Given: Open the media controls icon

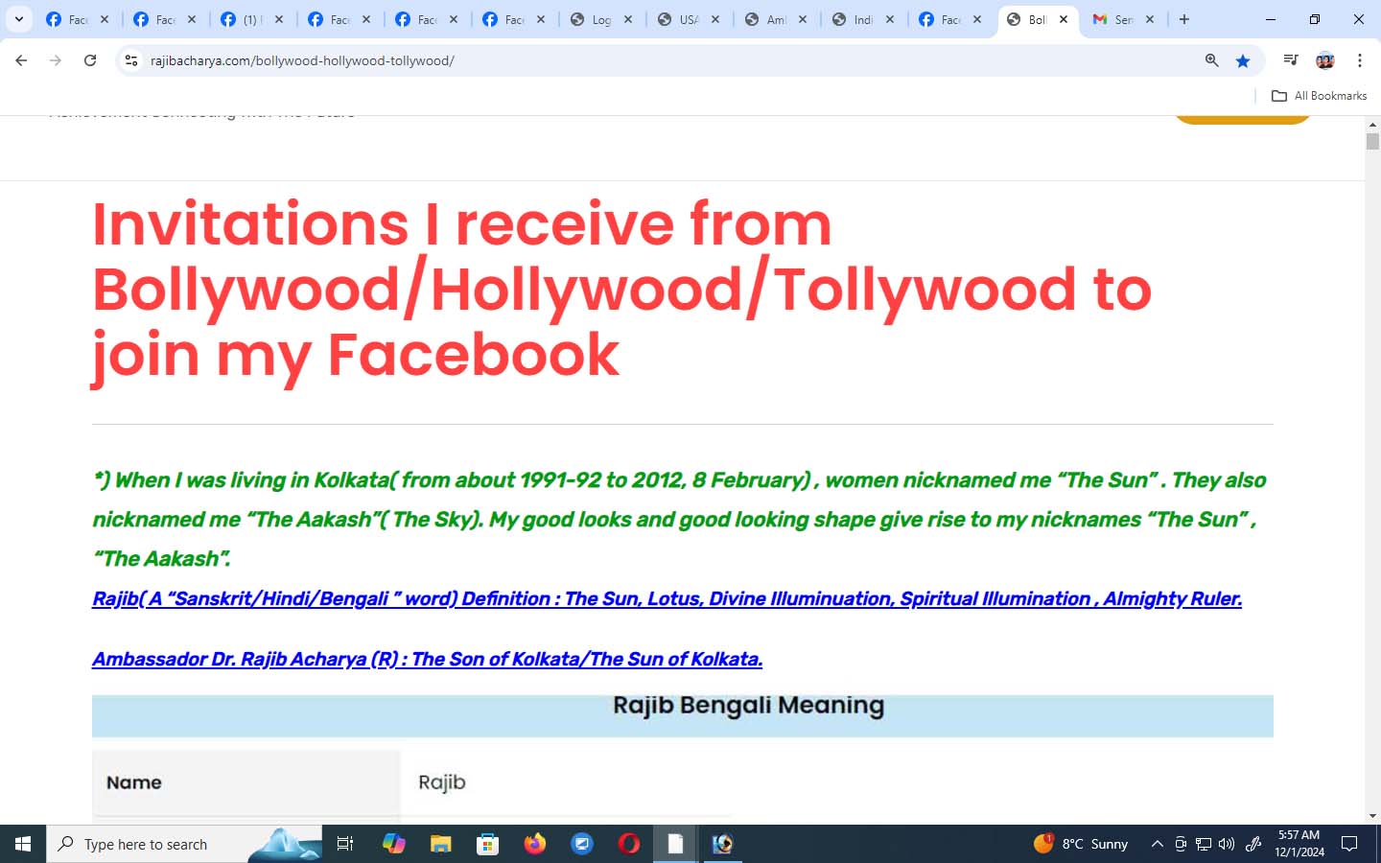Looking at the screenshot, I should tap(1291, 60).
